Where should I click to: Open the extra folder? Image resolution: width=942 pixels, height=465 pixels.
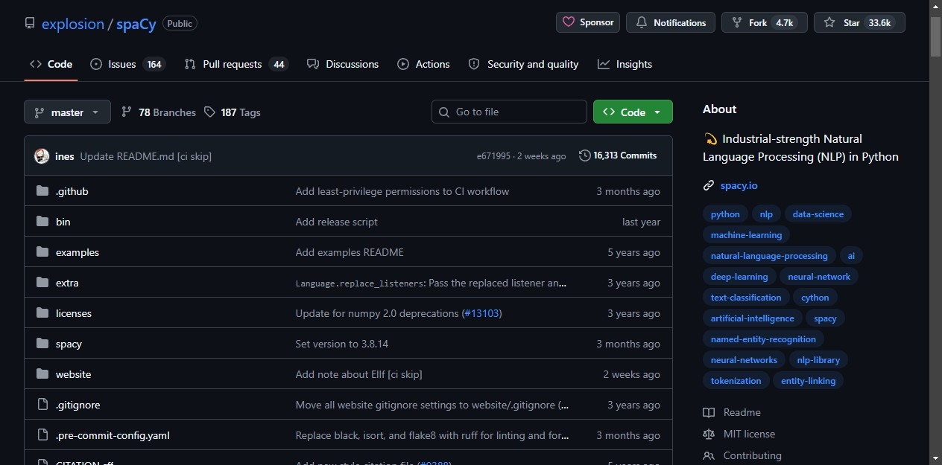click(x=67, y=283)
